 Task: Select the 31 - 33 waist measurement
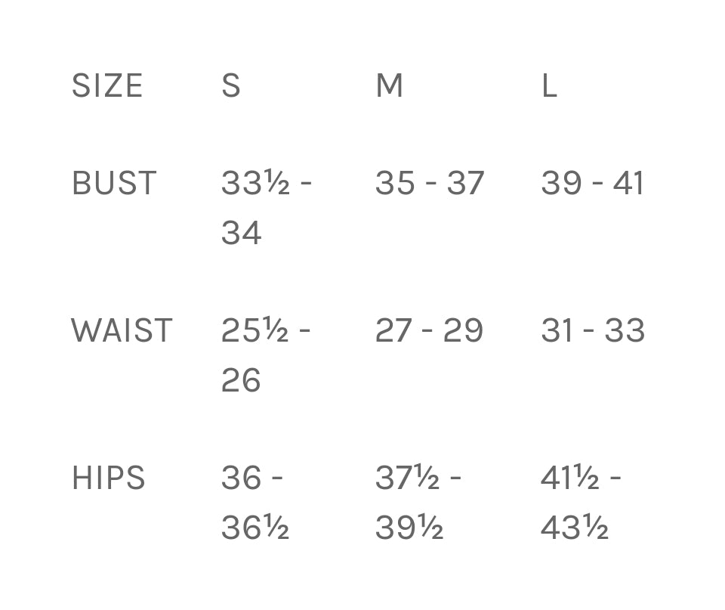pos(593,331)
